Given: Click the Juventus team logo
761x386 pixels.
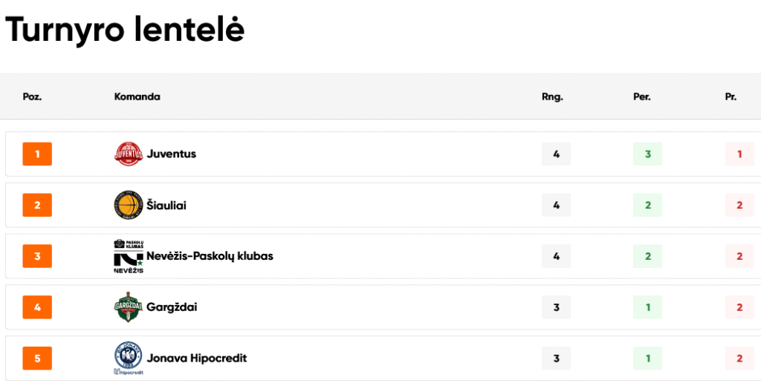Looking at the screenshot, I should click(128, 154).
